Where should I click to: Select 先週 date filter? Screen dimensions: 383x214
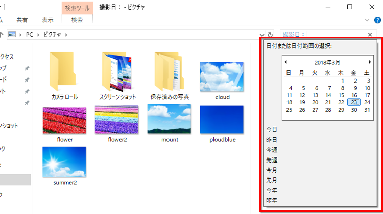tap(272, 160)
